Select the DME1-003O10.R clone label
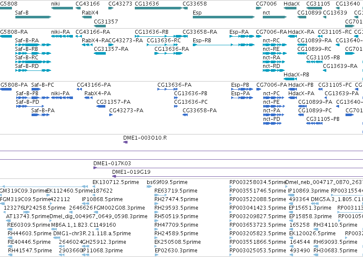 pyautogui.click(x=145, y=138)
